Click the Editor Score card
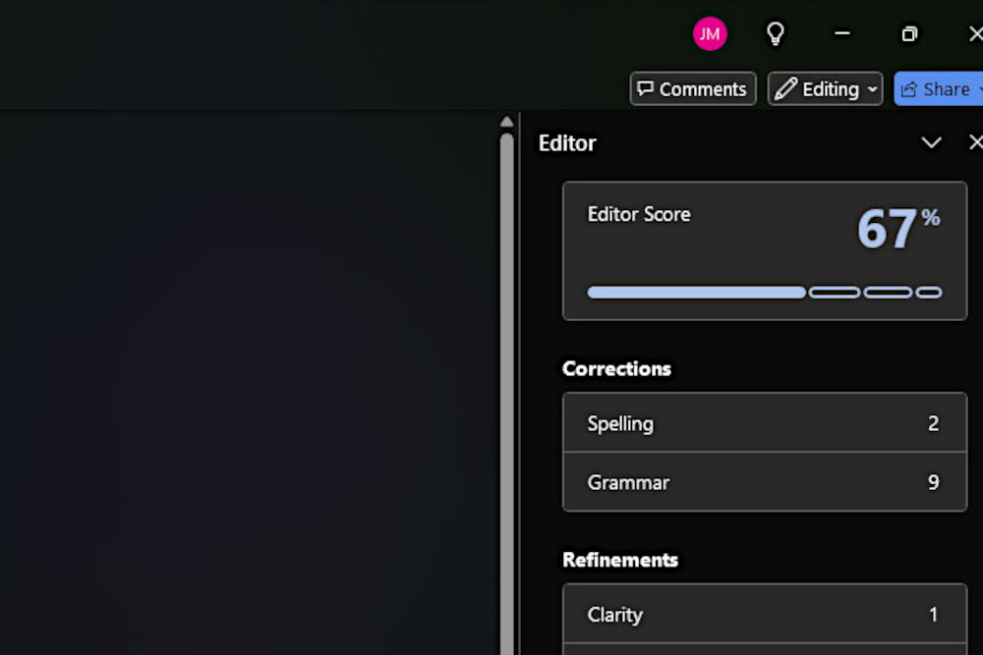Viewport: 983px width, 655px height. point(765,250)
